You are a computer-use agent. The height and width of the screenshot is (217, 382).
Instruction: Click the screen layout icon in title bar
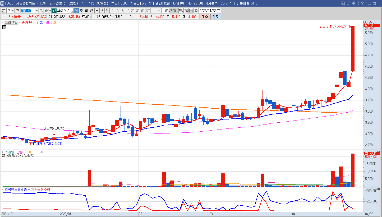point(343,3)
